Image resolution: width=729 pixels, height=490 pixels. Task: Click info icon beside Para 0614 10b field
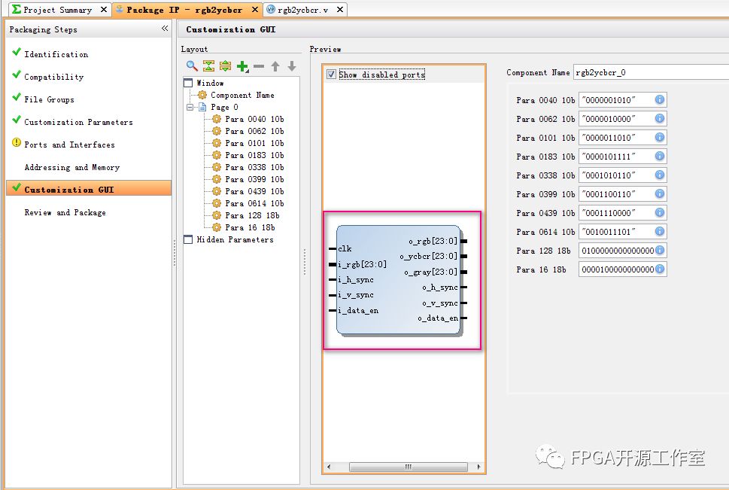660,232
